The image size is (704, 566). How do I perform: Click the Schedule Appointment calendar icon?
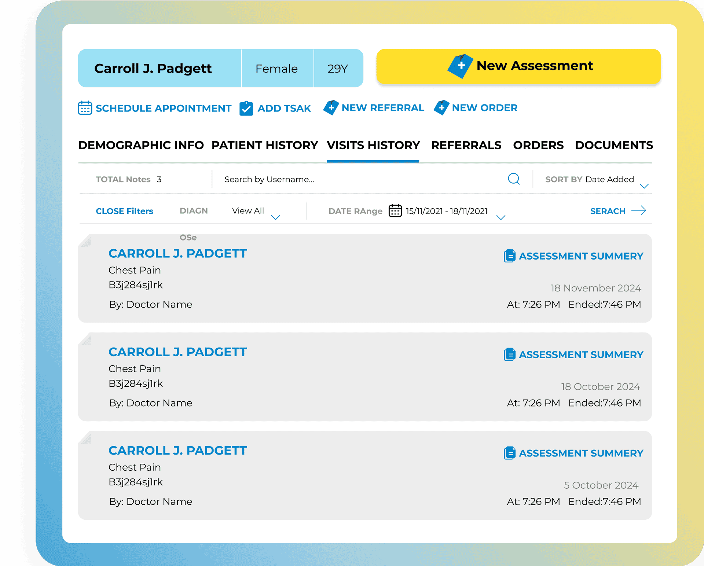click(x=85, y=108)
